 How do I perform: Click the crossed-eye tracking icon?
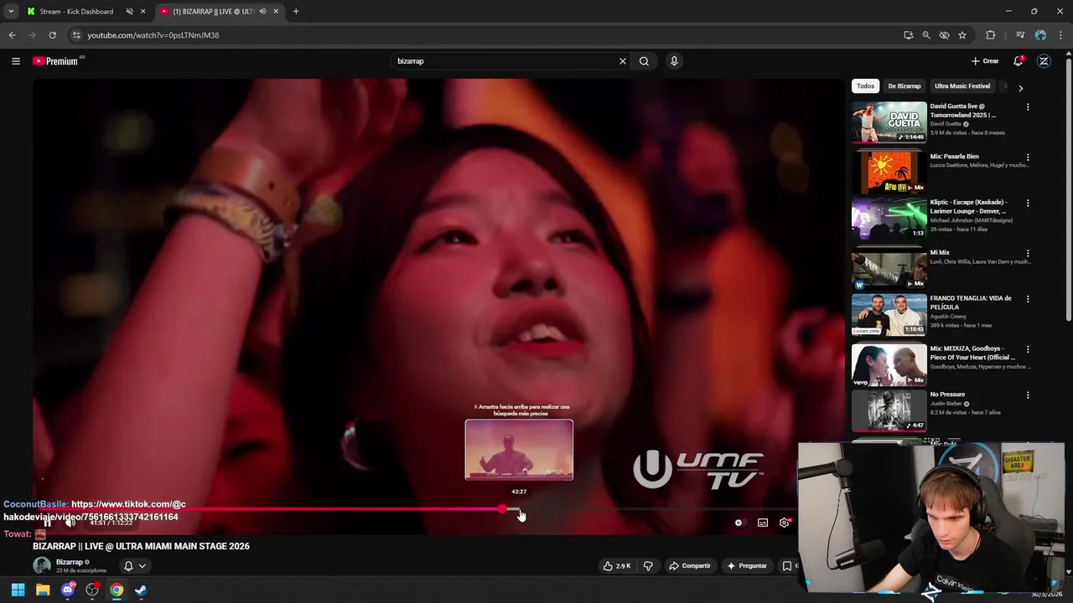click(944, 35)
